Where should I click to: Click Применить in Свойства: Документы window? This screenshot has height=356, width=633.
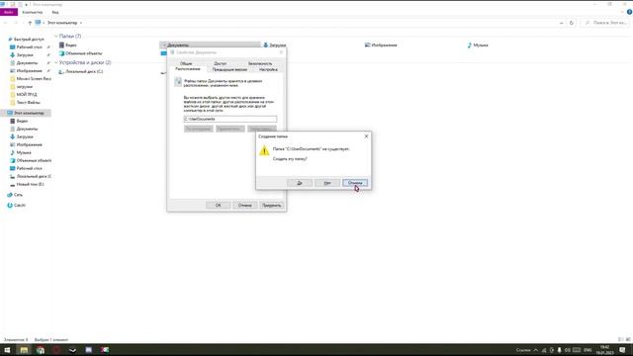point(271,206)
